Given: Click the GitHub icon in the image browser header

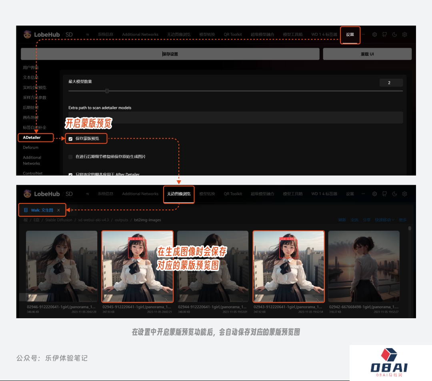Looking at the screenshot, I should click(x=384, y=194).
